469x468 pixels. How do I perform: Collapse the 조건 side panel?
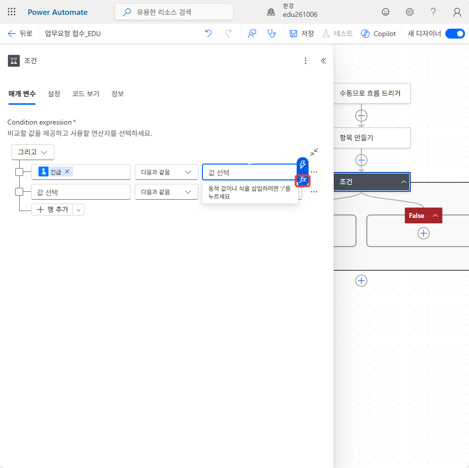(x=323, y=61)
